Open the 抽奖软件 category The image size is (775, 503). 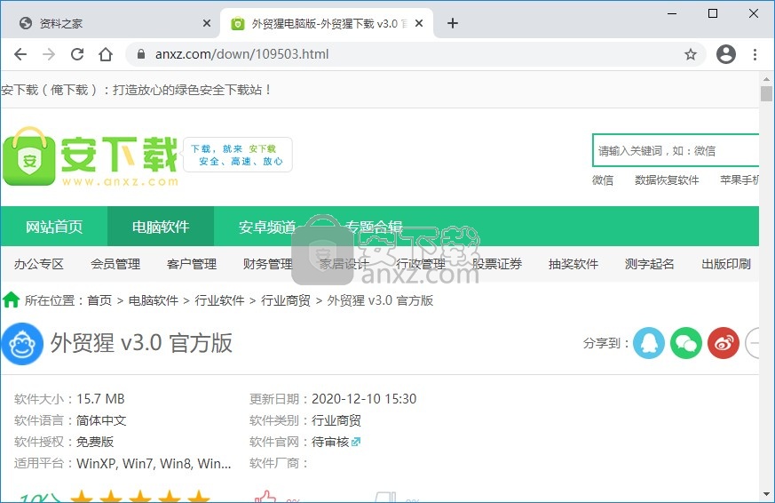click(573, 264)
